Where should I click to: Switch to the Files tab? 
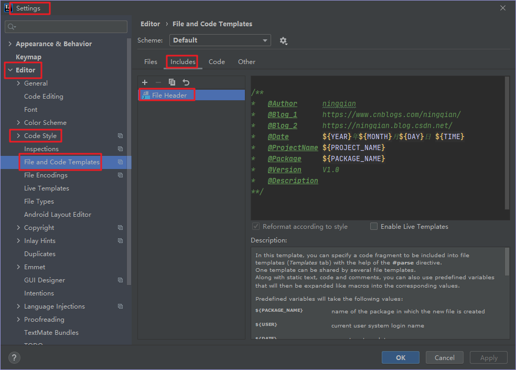click(x=150, y=61)
